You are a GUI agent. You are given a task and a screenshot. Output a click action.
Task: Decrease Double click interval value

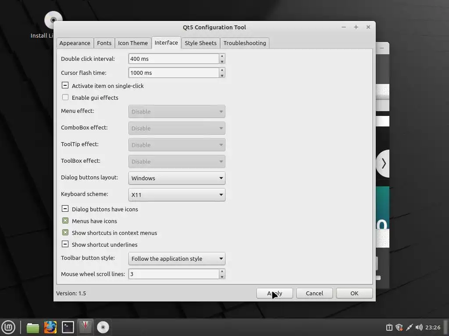(x=222, y=61)
